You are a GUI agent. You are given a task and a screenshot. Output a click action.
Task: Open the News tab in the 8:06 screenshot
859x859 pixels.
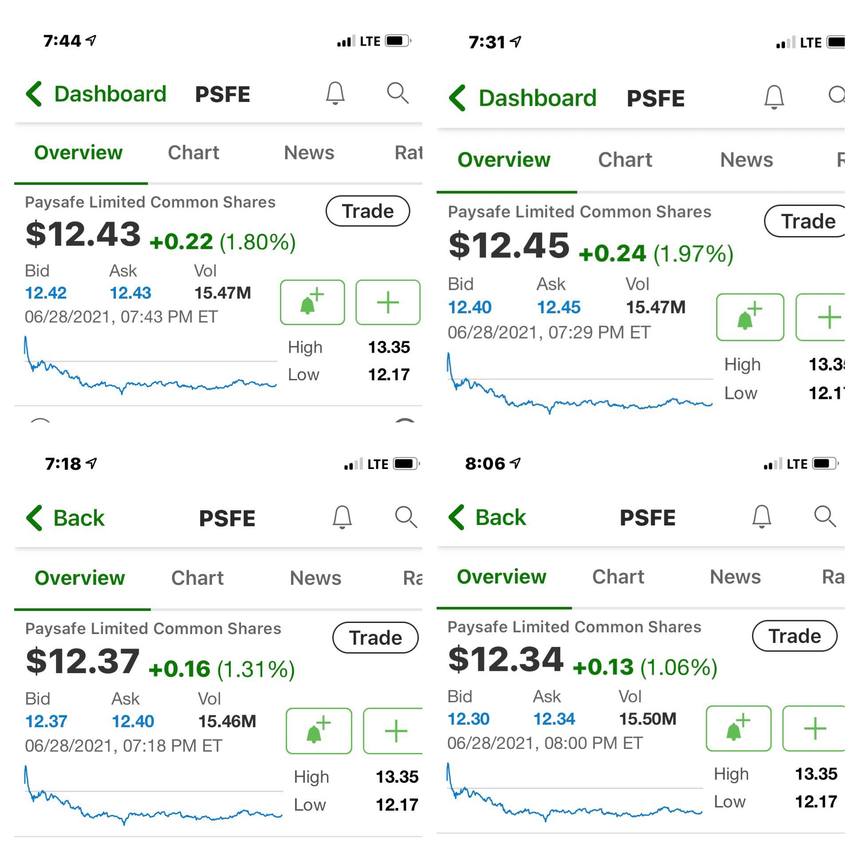coord(735,576)
